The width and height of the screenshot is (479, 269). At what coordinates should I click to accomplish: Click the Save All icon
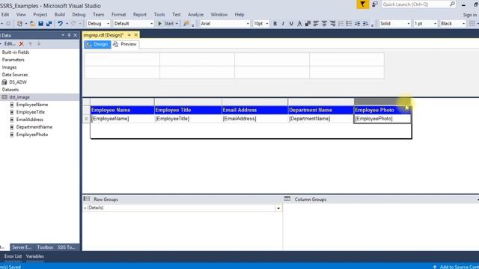49,23
